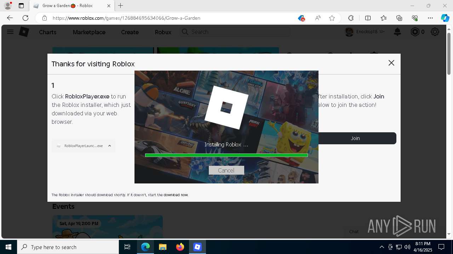Open Task View on taskbar
453x254 pixels.
tap(127, 247)
